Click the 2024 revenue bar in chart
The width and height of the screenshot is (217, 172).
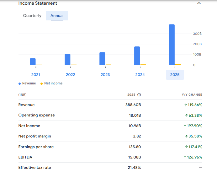[x=137, y=56]
